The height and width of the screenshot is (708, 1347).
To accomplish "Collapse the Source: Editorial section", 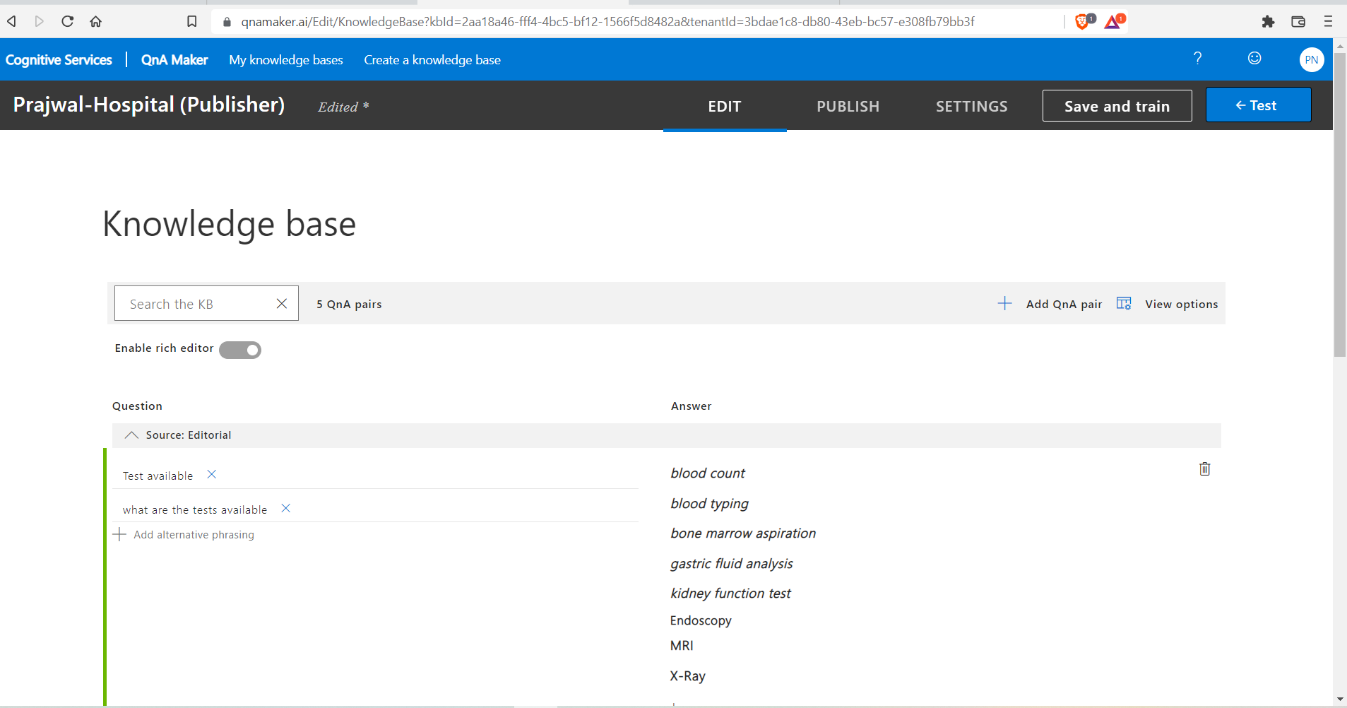I will pos(131,435).
